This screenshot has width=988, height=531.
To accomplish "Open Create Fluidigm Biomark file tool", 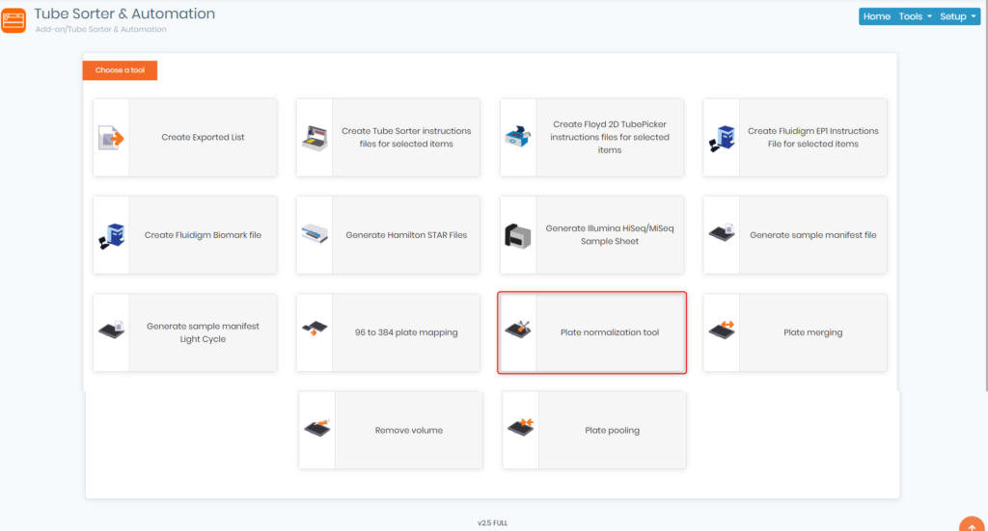I will 184,235.
